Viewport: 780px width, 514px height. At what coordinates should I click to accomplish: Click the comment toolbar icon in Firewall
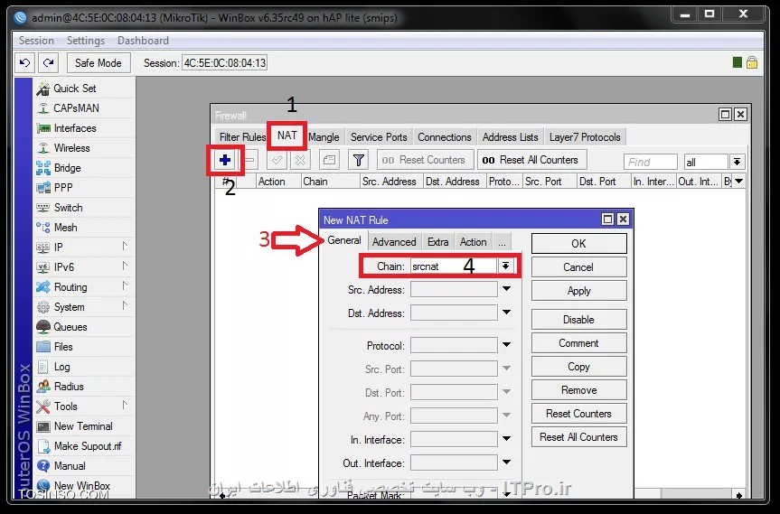pyautogui.click(x=329, y=160)
